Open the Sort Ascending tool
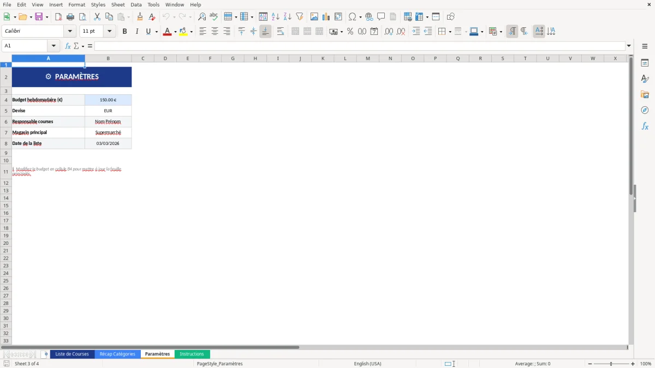655x368 pixels. pos(275,16)
